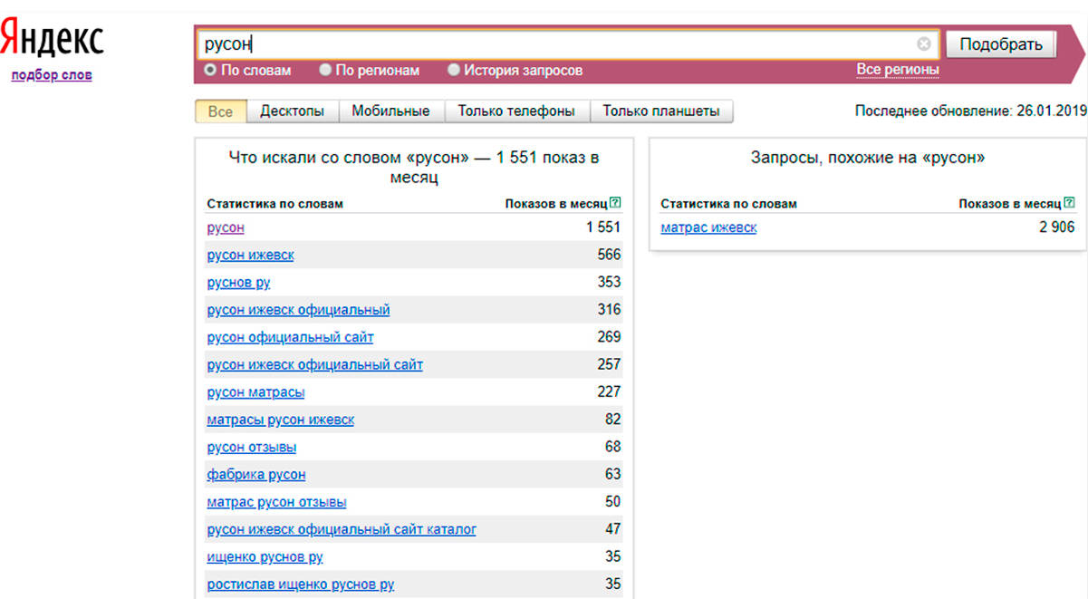
Task: Clear the search field with the X icon
Action: click(x=923, y=43)
